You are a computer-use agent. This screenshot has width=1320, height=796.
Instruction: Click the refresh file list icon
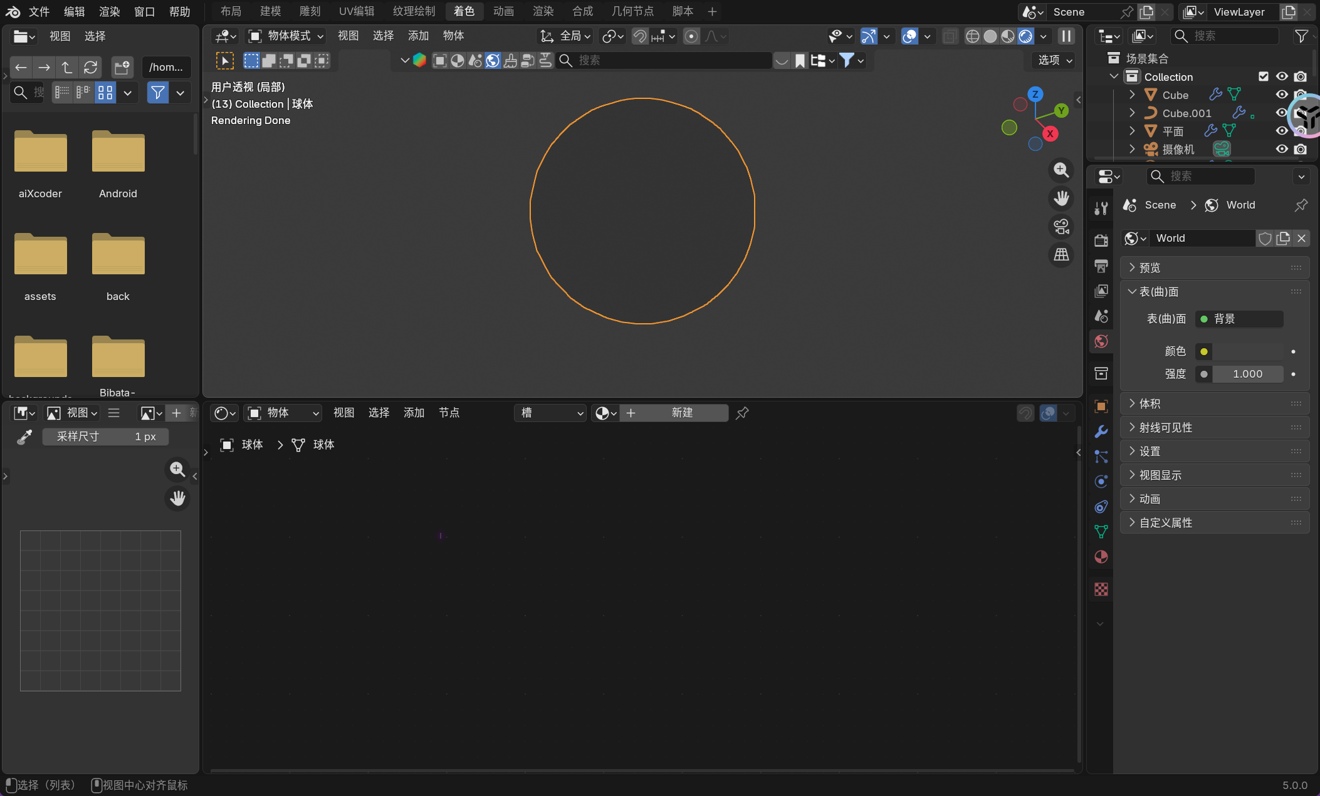coord(90,67)
